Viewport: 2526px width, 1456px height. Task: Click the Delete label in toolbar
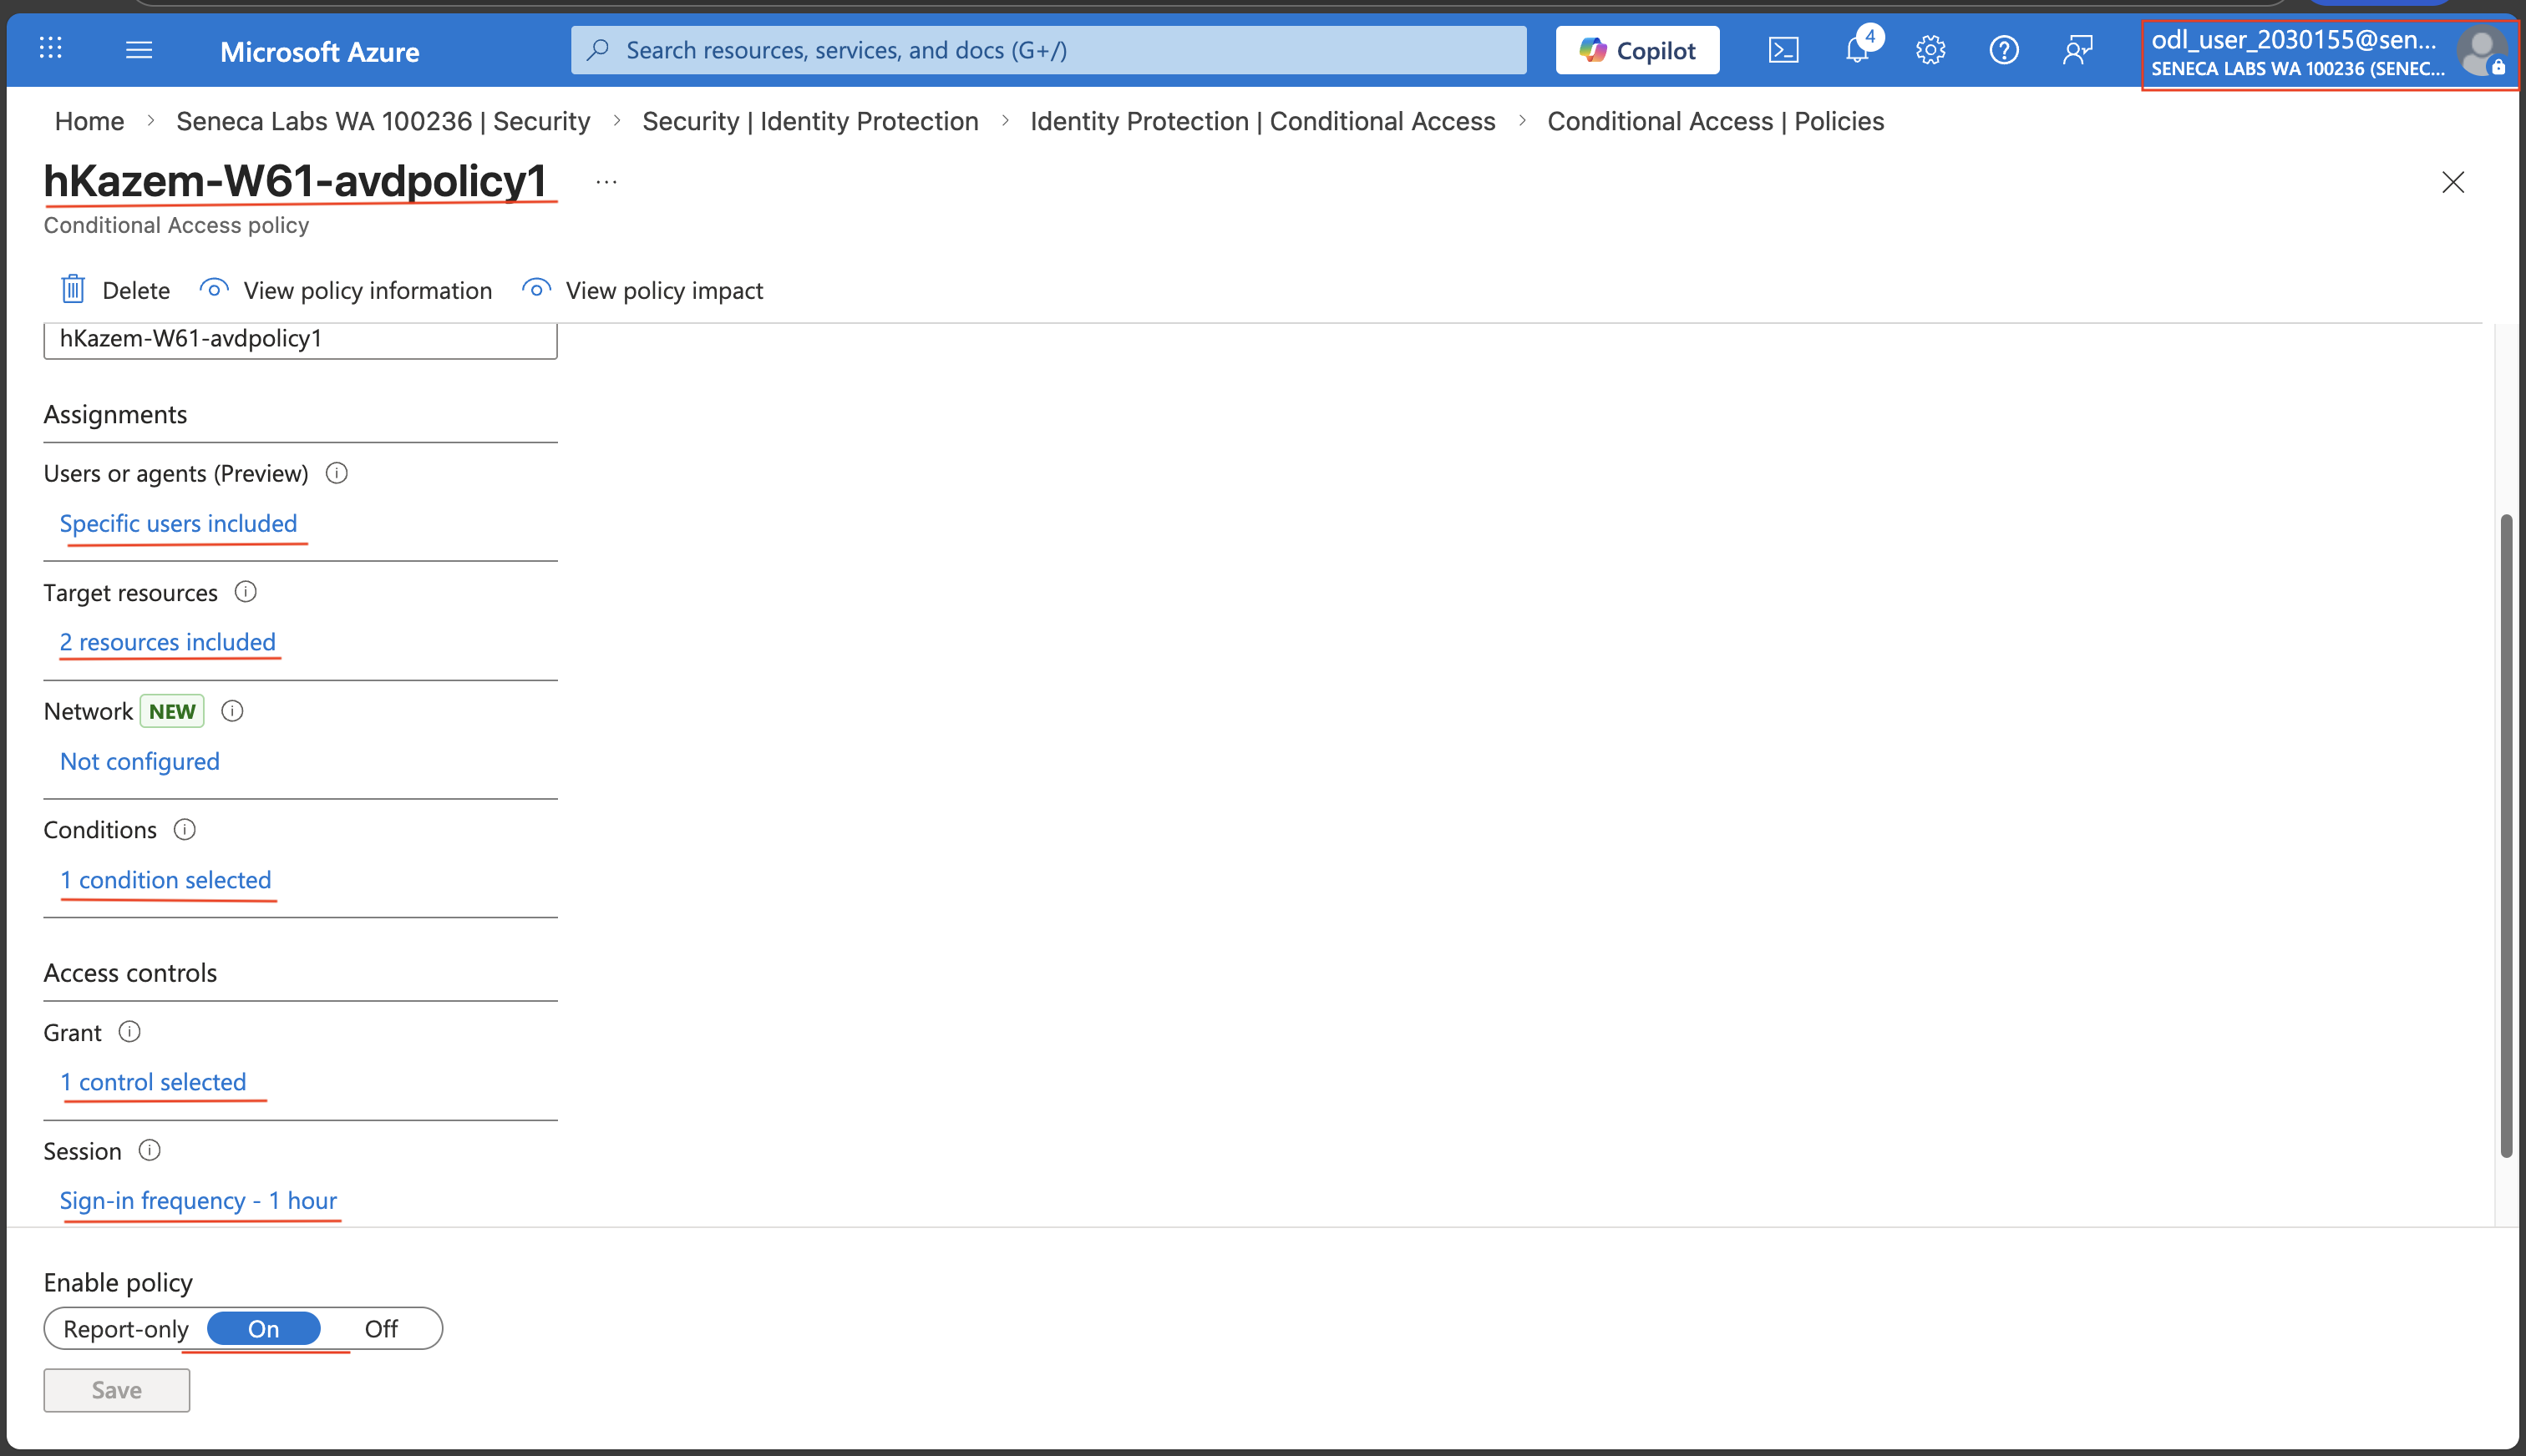click(x=136, y=290)
